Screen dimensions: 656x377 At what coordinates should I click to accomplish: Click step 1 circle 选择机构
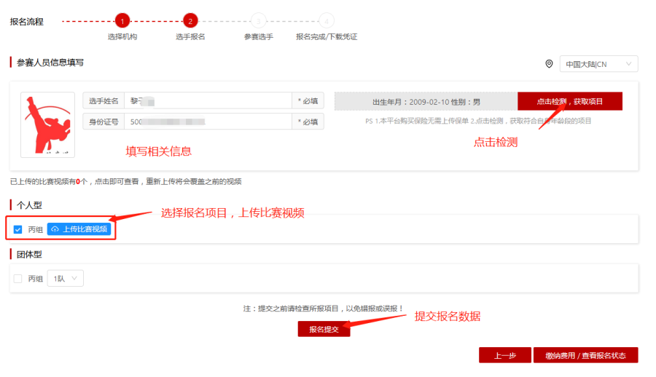click(x=122, y=21)
